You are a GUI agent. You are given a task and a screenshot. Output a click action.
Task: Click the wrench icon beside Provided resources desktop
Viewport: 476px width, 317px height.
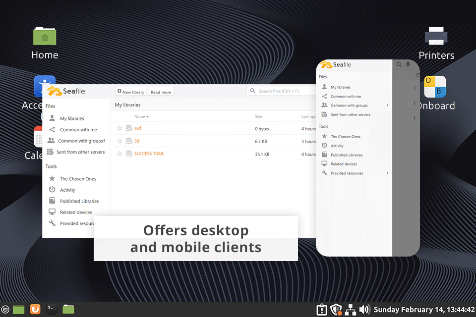(x=52, y=223)
